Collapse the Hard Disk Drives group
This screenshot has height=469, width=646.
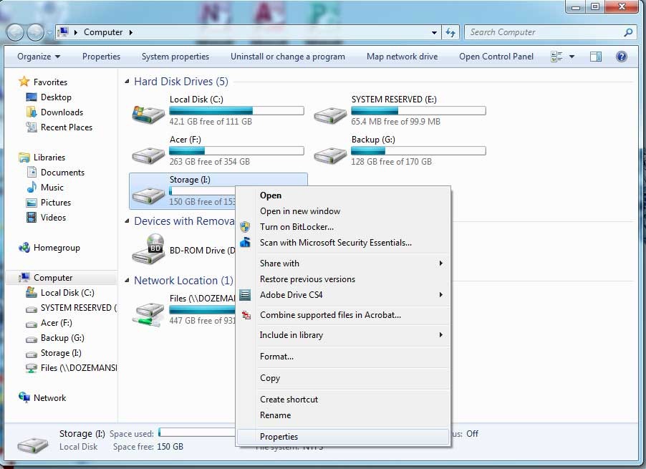(x=127, y=82)
